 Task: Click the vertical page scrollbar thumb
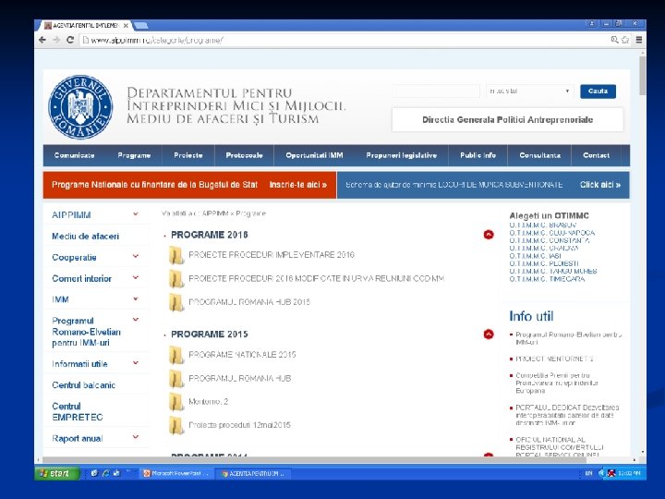[643, 76]
